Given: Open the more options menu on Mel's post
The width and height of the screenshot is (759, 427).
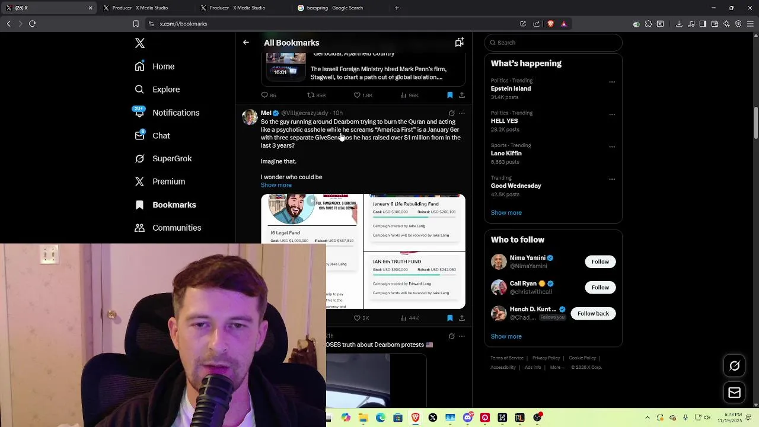Looking at the screenshot, I should point(462,113).
